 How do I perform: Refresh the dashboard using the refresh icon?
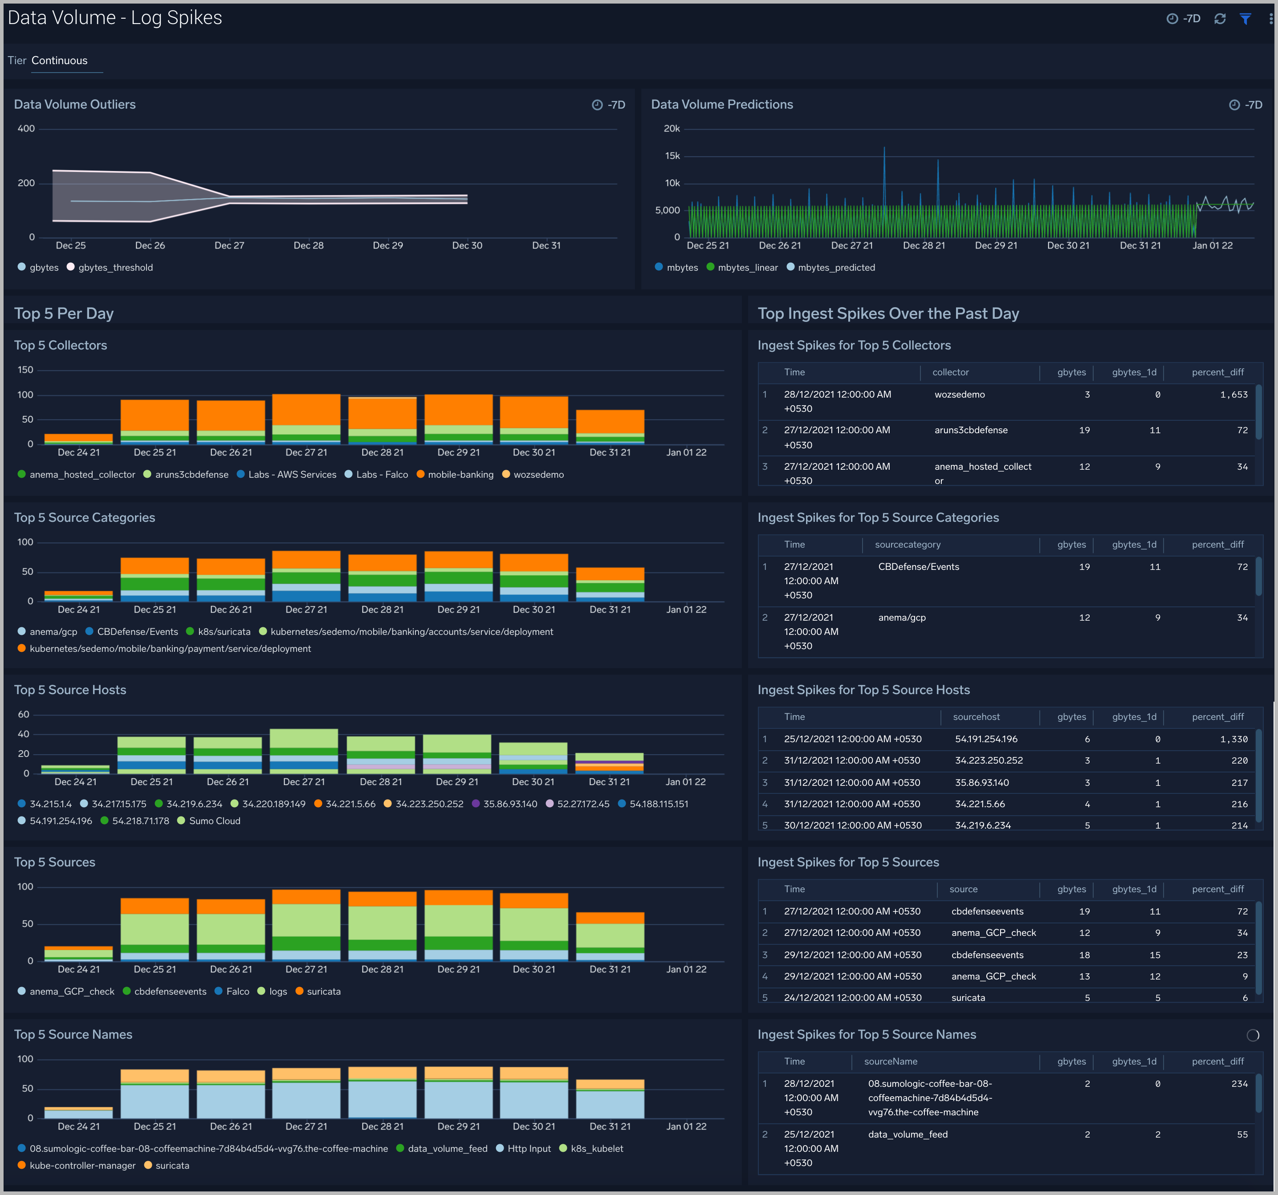(x=1220, y=18)
